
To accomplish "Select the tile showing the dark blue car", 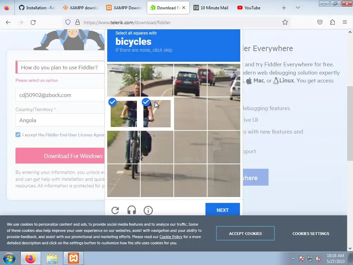I will click(x=190, y=80).
